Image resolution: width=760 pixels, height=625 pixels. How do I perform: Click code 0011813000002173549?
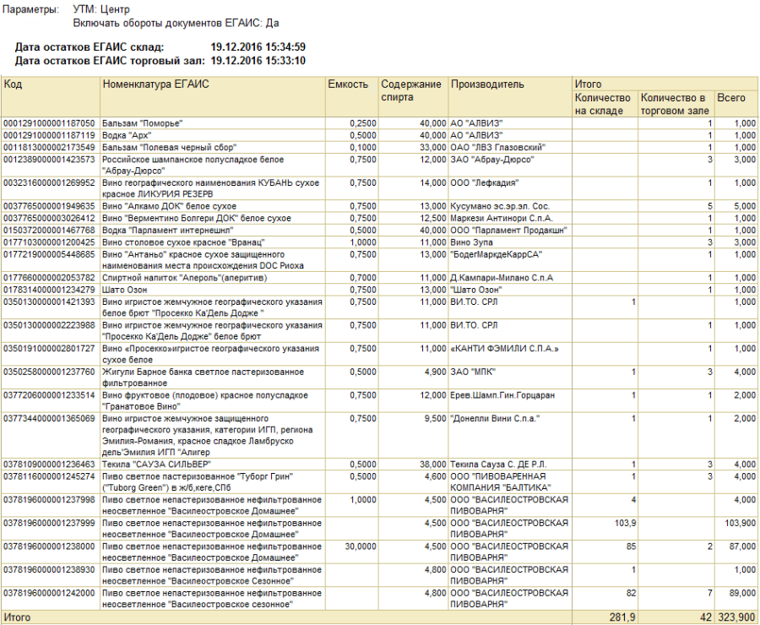pyautogui.click(x=50, y=148)
